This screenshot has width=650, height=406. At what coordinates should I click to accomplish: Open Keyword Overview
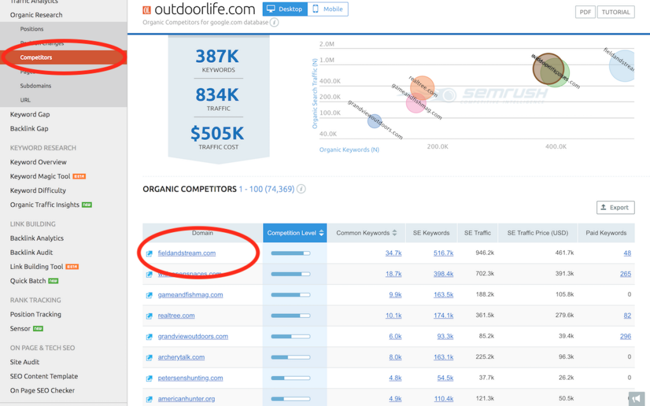(x=38, y=162)
